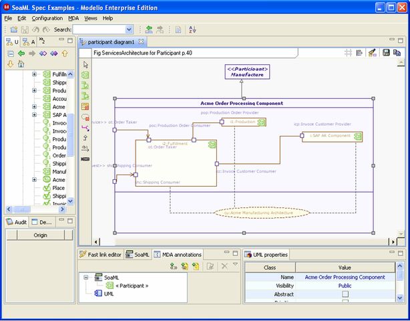
Task: Switch to the Fast link editor tab
Action: click(x=101, y=255)
